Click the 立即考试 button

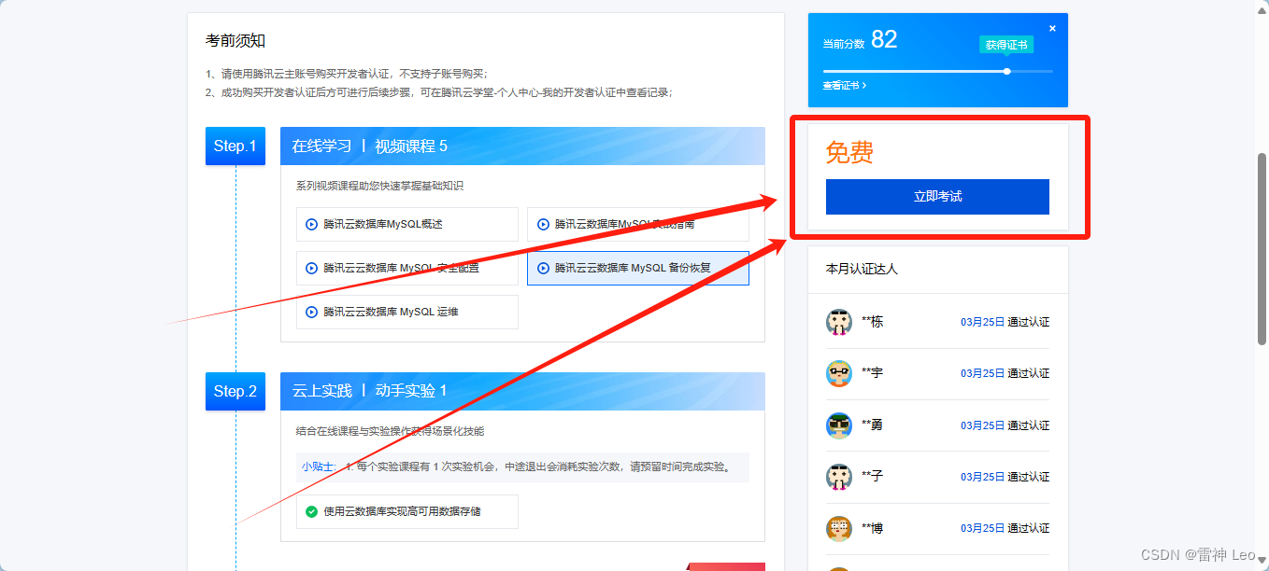tap(937, 197)
